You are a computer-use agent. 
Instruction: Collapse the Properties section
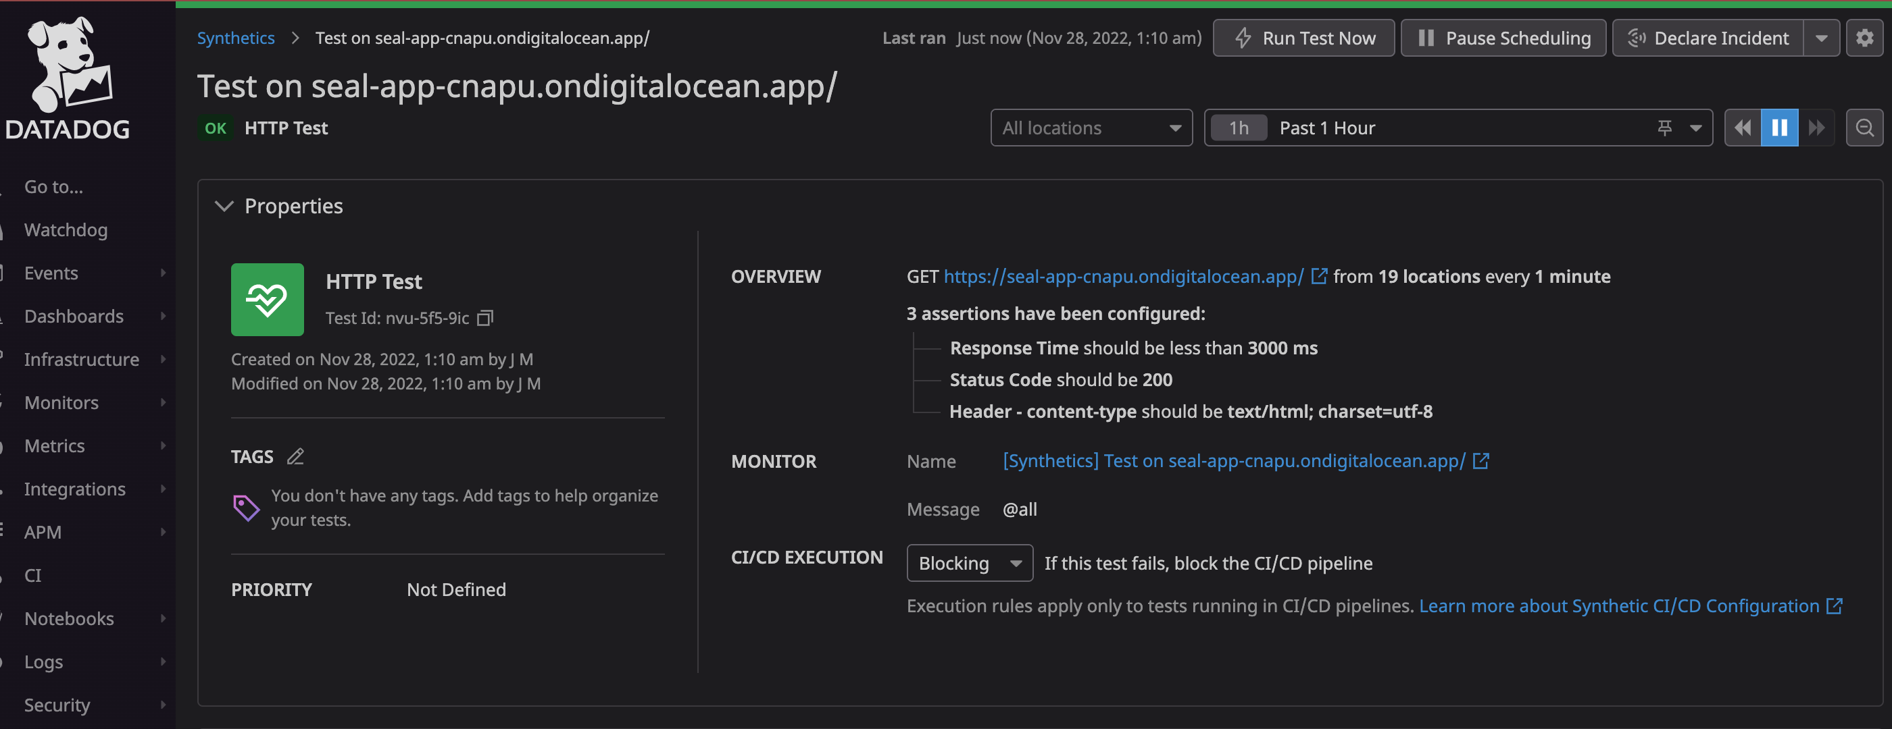224,206
